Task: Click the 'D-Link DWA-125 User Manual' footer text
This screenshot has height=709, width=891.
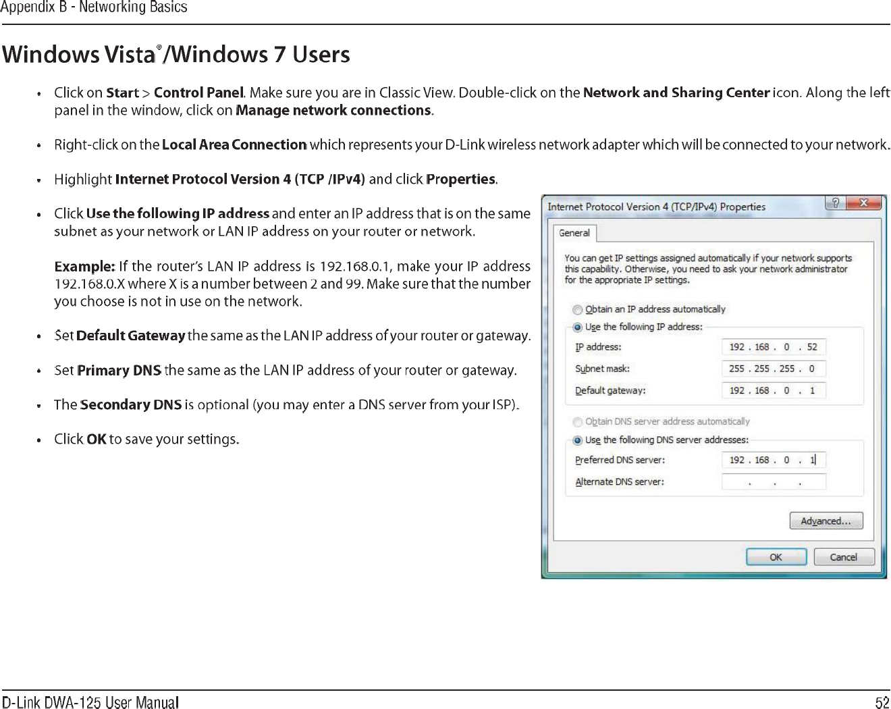Action: pyautogui.click(x=90, y=702)
